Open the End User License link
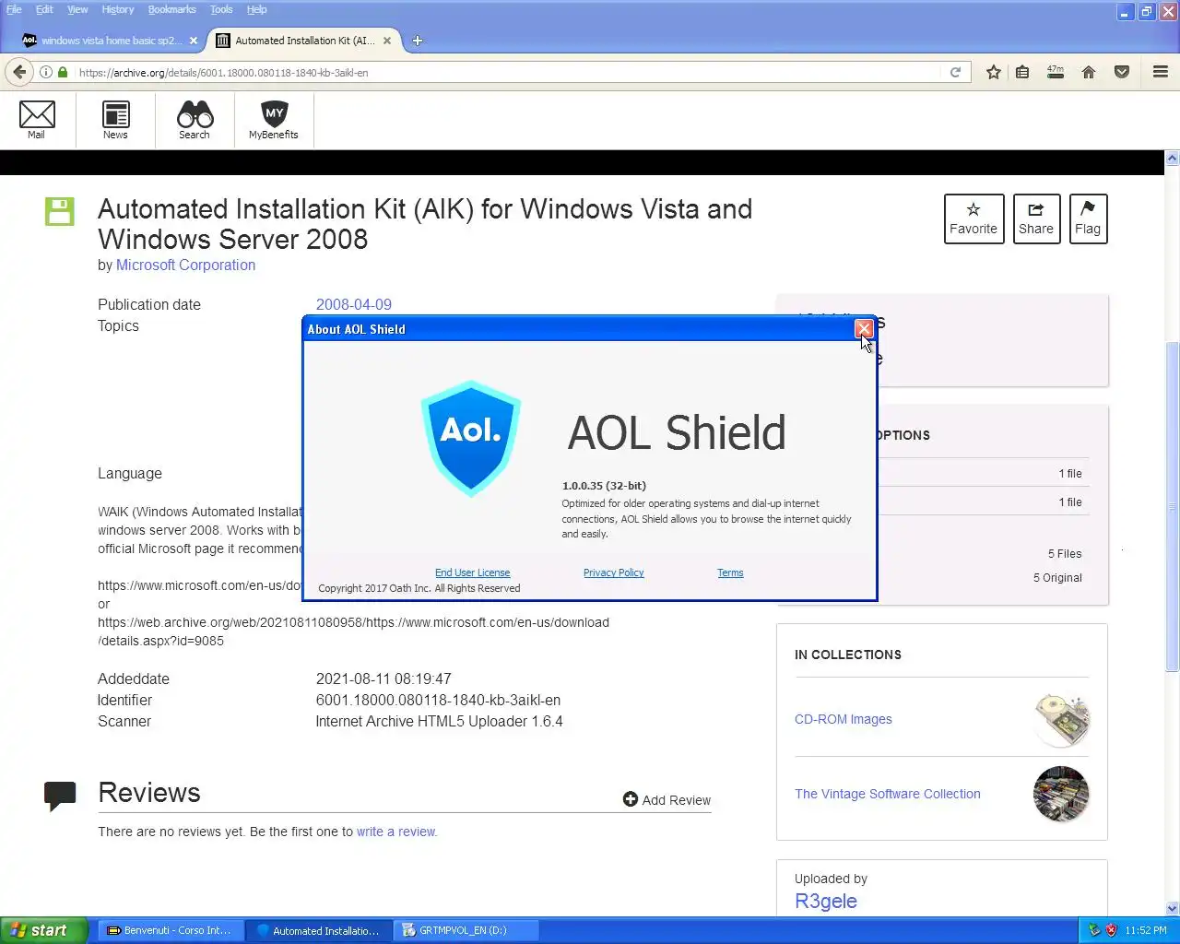Screen dimensions: 1180x944 click(472, 572)
